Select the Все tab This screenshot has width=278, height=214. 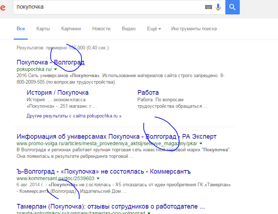click(21, 29)
